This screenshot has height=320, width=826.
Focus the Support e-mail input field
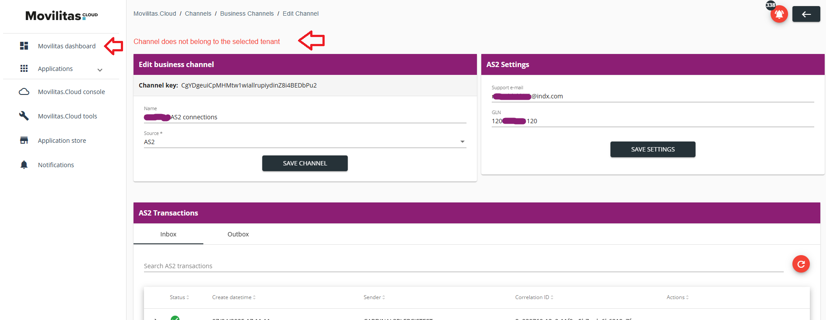653,96
